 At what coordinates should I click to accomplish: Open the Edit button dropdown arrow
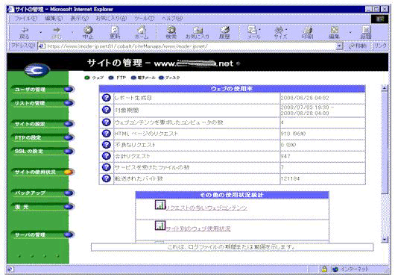[x=350, y=33]
